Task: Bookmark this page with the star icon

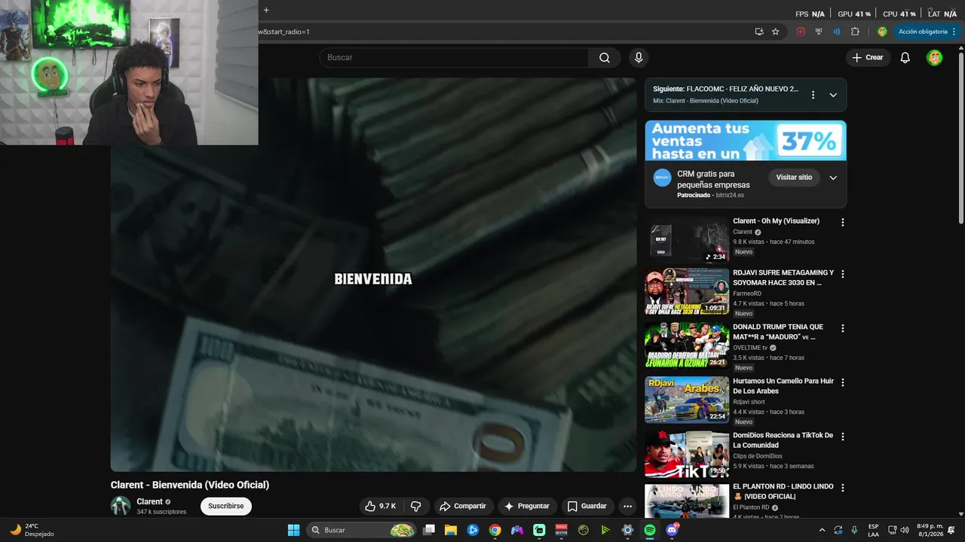Action: point(775,32)
